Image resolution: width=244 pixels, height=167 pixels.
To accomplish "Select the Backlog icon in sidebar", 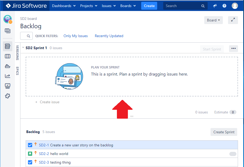I will tap(7, 46).
